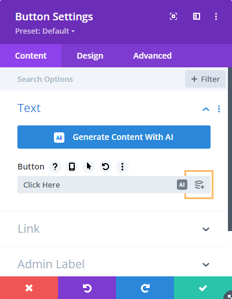Click the Button field help question mark
This screenshot has height=299, width=232.
click(x=55, y=167)
